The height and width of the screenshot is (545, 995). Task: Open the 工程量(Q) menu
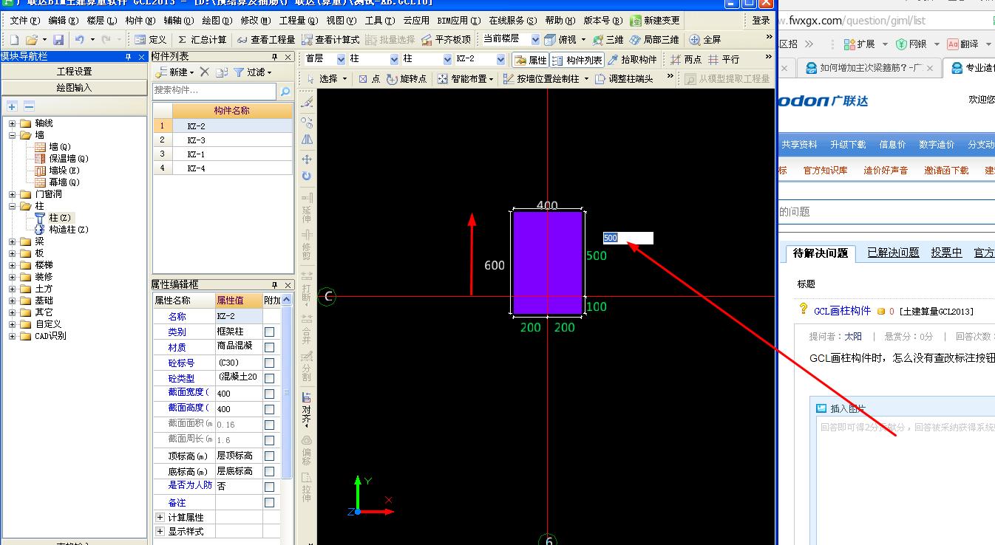298,21
